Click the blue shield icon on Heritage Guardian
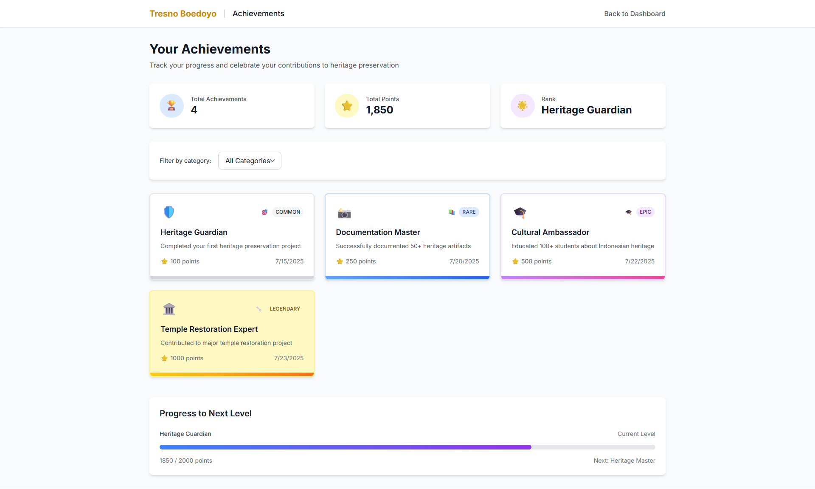Viewport: 815px width, 489px height. (169, 212)
